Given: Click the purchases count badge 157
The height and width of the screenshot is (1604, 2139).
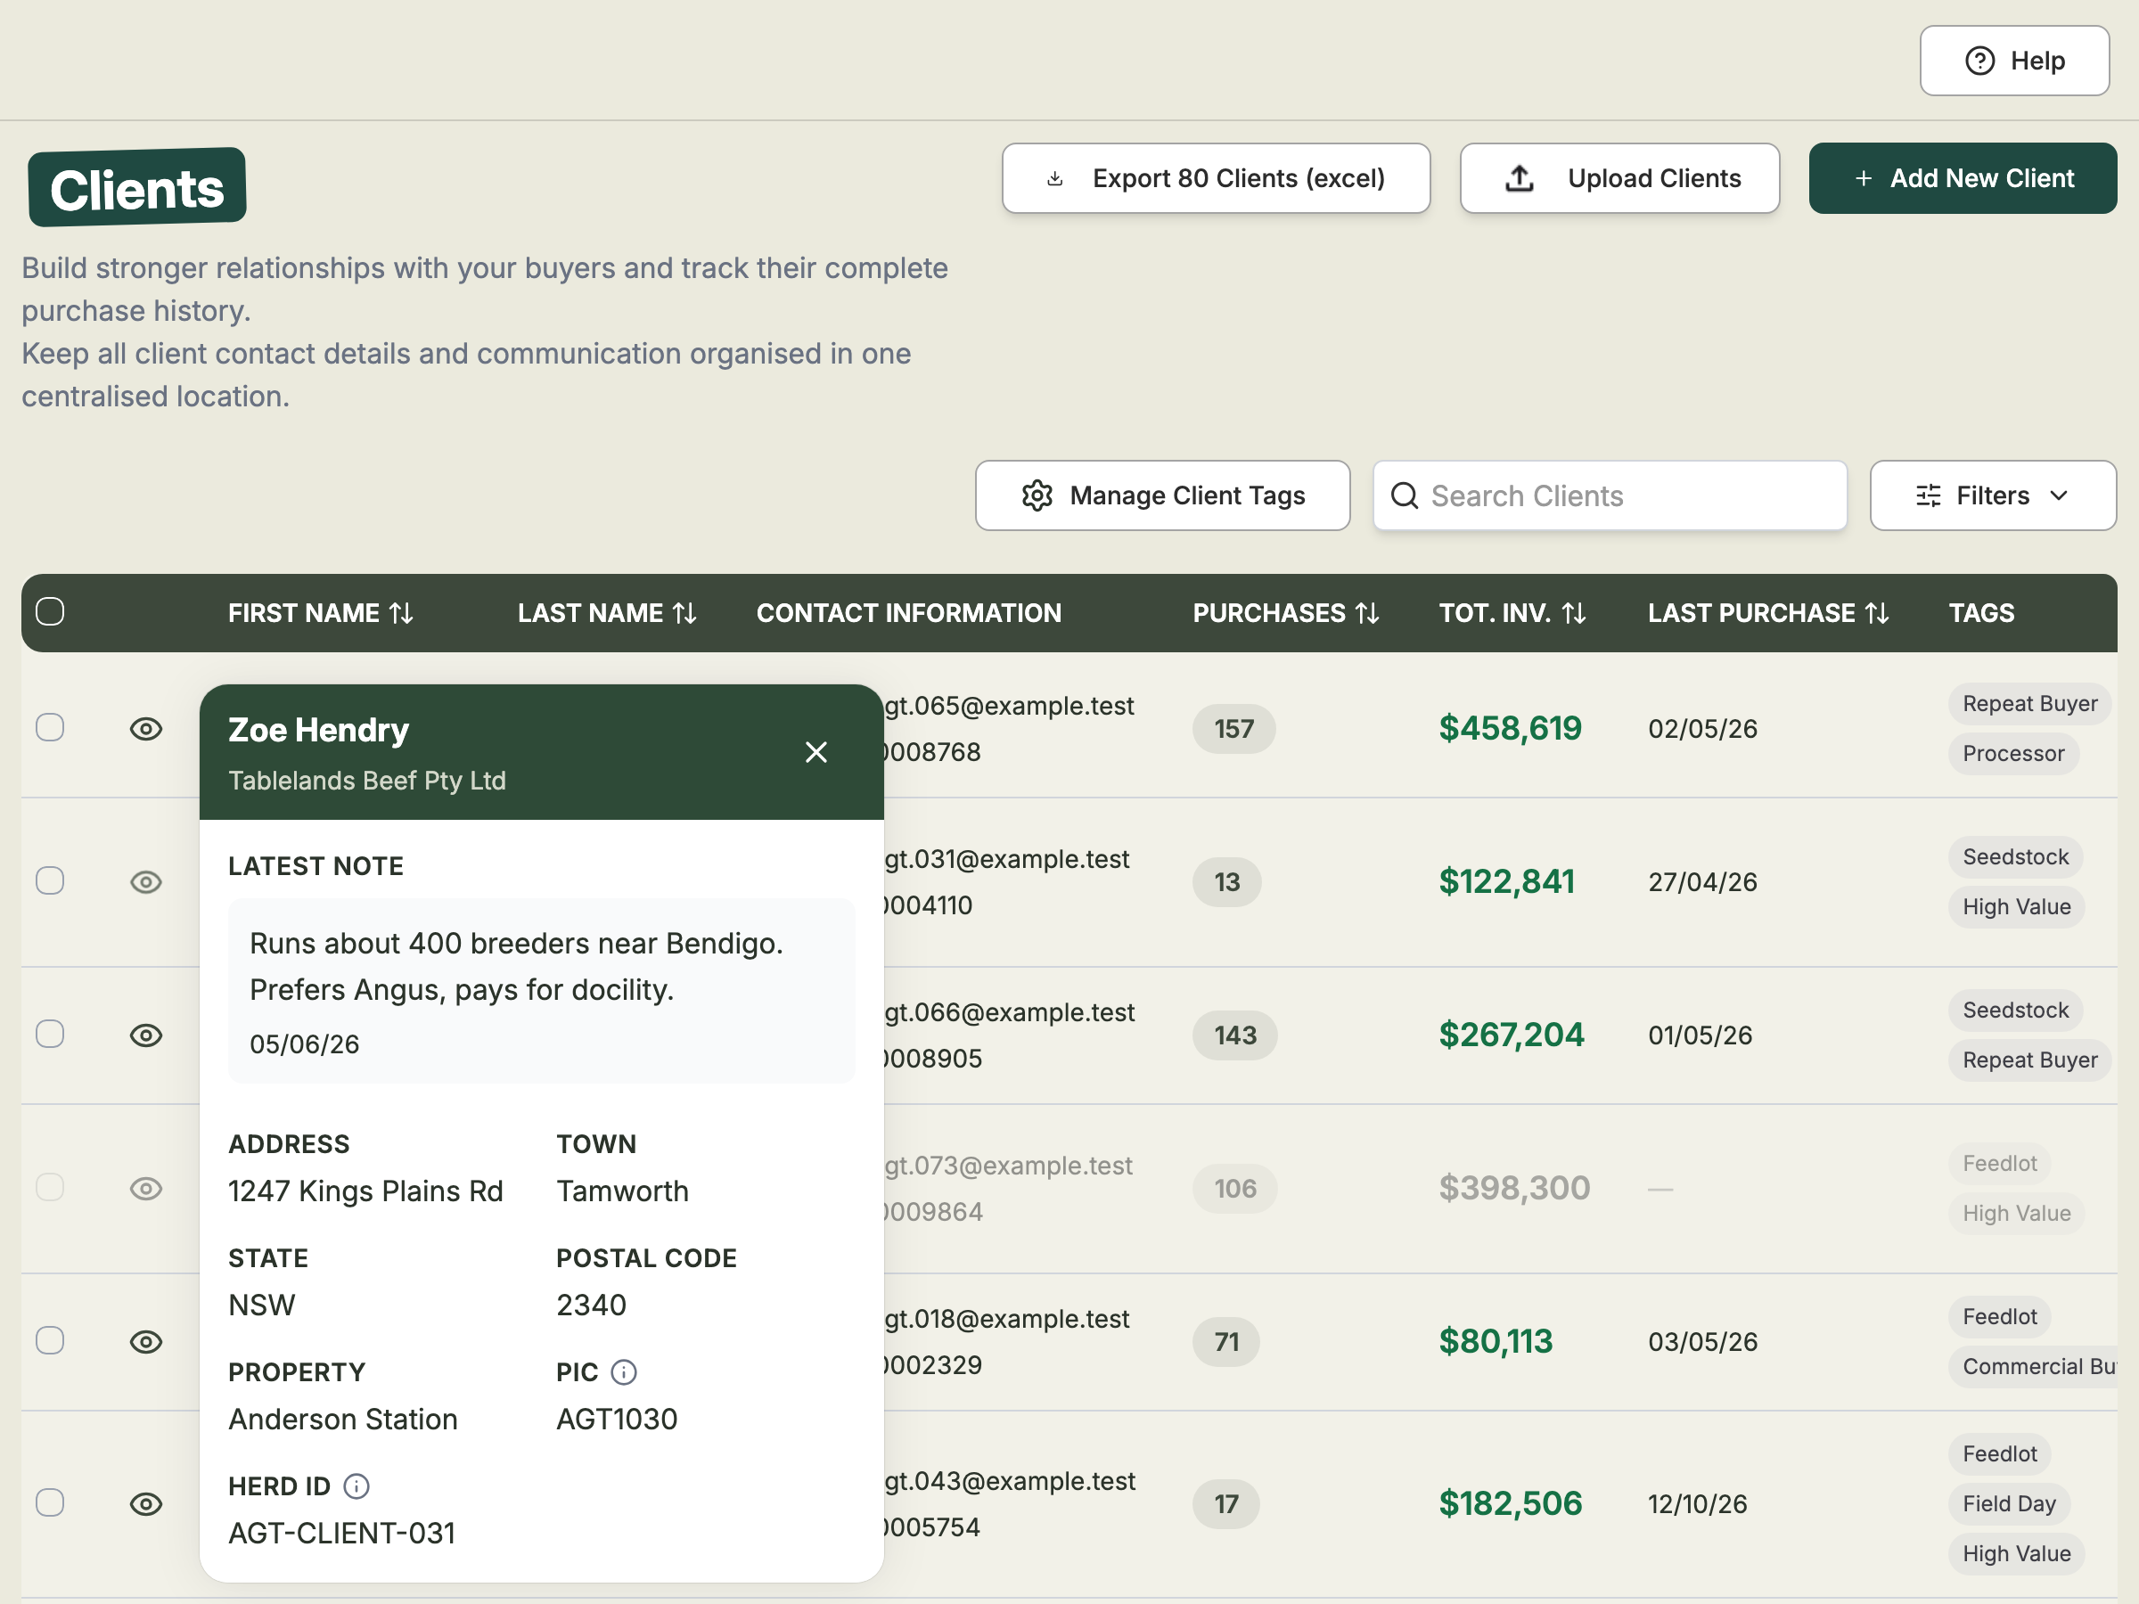Looking at the screenshot, I should pos(1233,729).
